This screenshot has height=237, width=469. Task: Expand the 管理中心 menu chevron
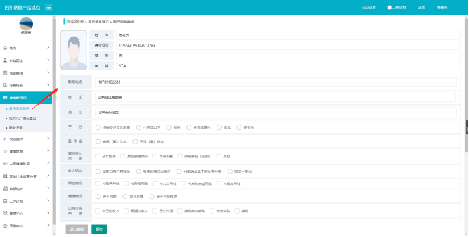[x=48, y=213]
